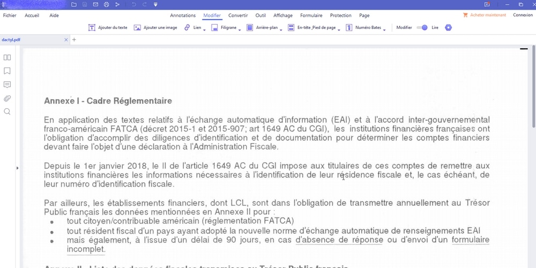This screenshot has width=536, height=268.
Task: Expand the En-tête Pied de page dropdown arrow
Action: coord(339,30)
